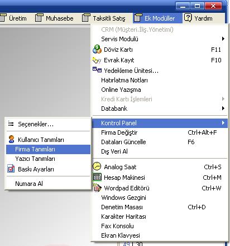230x246 pixels.
Task: Click the Evrak Kayıt tag icon
Action: point(97,60)
